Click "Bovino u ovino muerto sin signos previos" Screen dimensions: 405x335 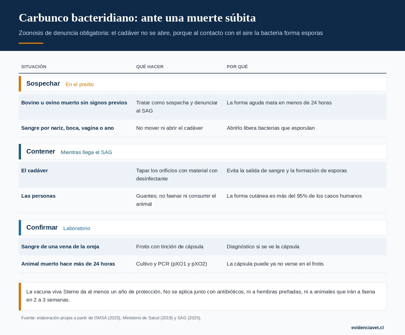click(74, 103)
